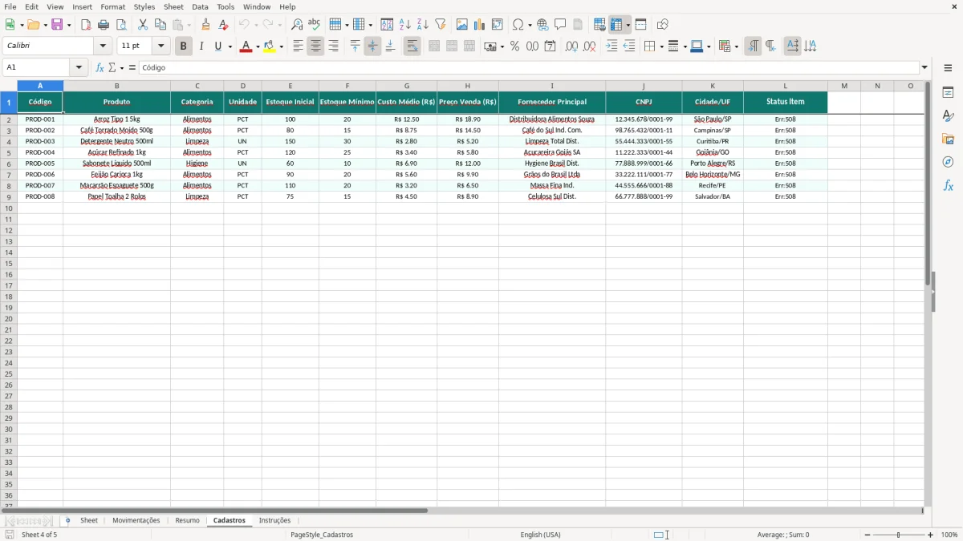Open print preview
This screenshot has width=963, height=541.
[x=121, y=25]
